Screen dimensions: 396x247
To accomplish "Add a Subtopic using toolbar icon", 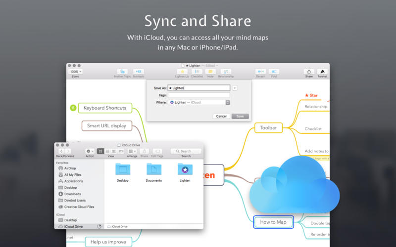I will (139, 72).
